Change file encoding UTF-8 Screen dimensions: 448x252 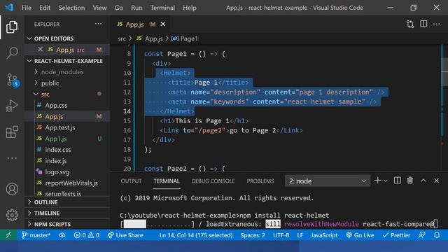[281, 235]
